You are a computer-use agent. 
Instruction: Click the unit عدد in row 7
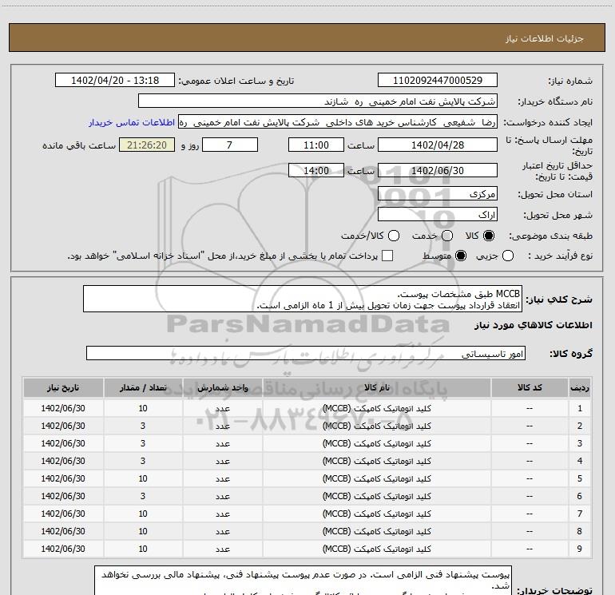click(x=222, y=514)
